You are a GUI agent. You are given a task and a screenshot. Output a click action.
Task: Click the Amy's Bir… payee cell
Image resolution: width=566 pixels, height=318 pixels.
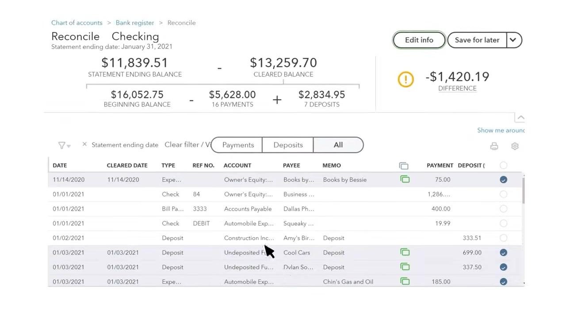pyautogui.click(x=299, y=238)
